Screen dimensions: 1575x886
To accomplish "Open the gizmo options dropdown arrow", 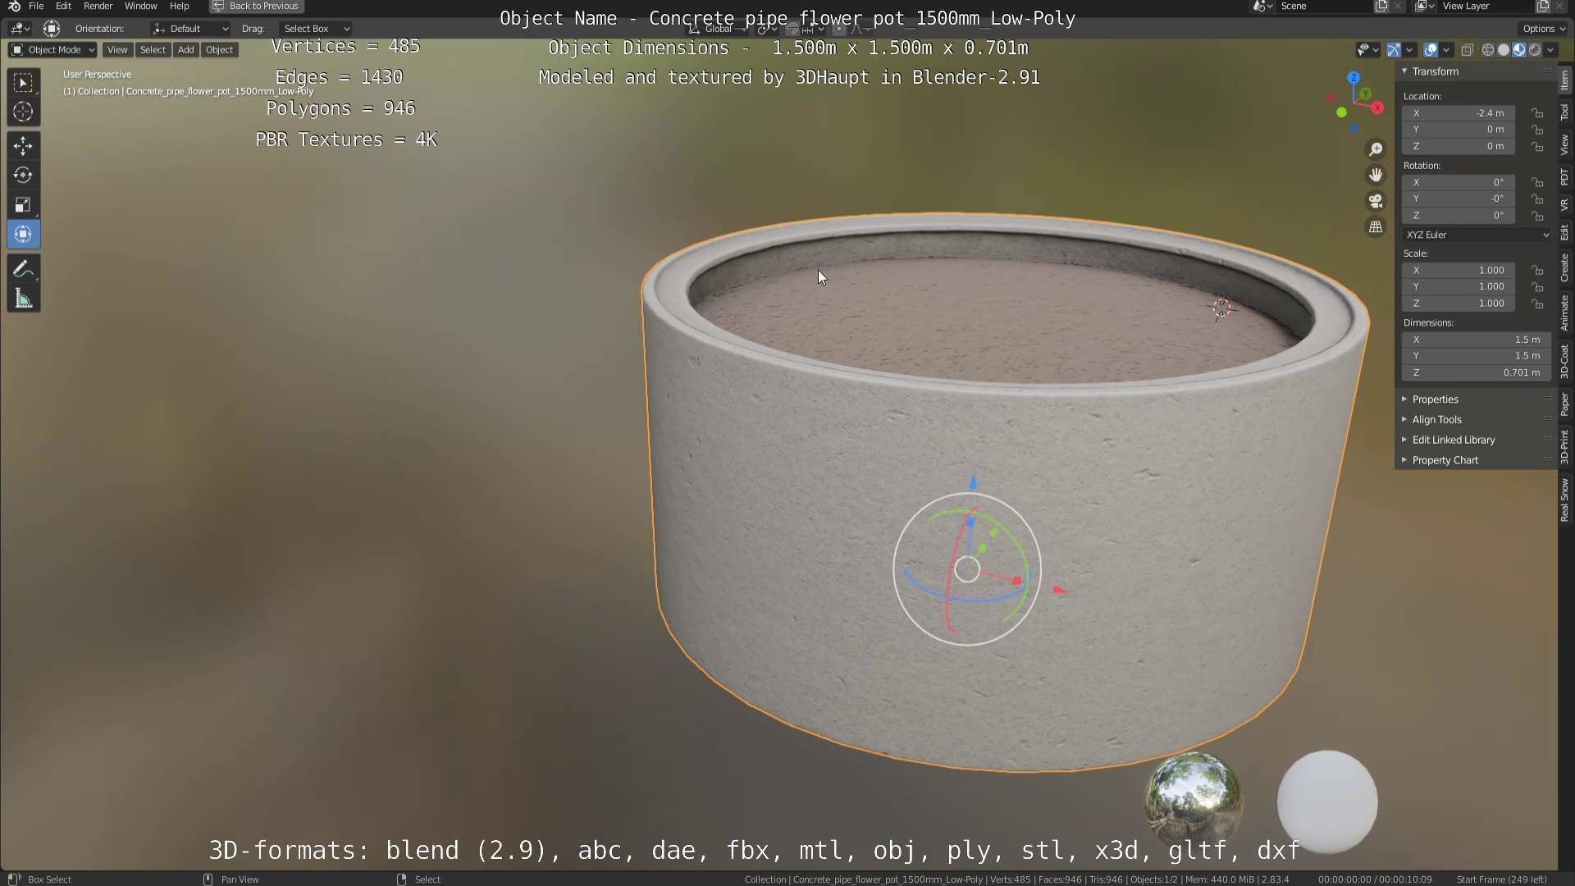I will [1408, 50].
